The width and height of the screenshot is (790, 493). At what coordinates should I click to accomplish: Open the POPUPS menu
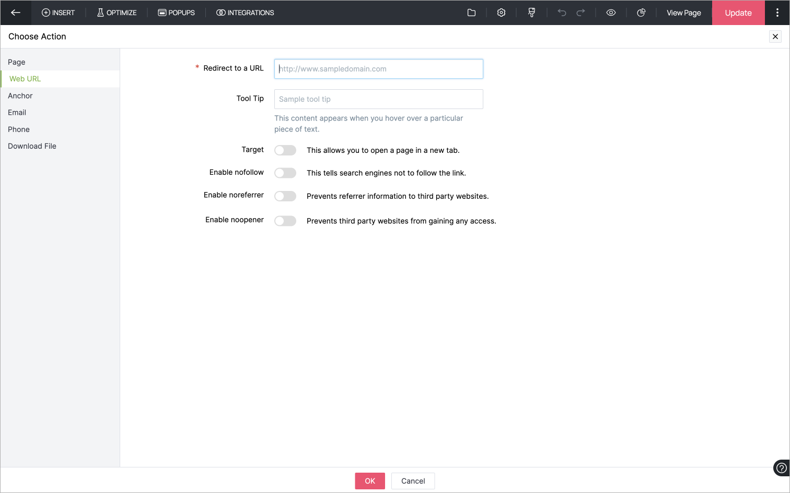tap(177, 13)
